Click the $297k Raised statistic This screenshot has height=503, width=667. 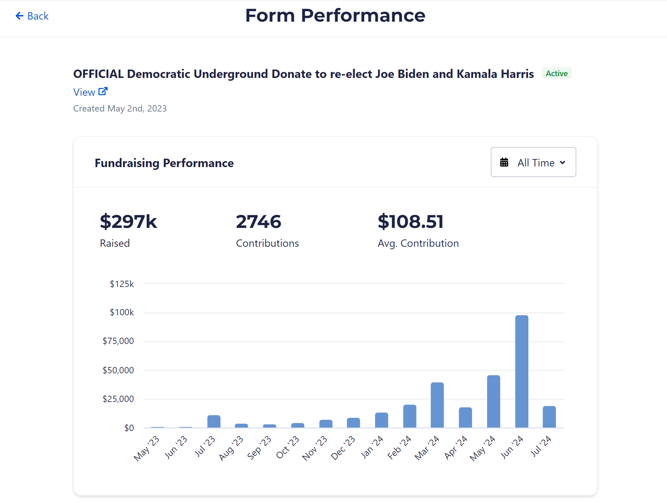(x=128, y=222)
